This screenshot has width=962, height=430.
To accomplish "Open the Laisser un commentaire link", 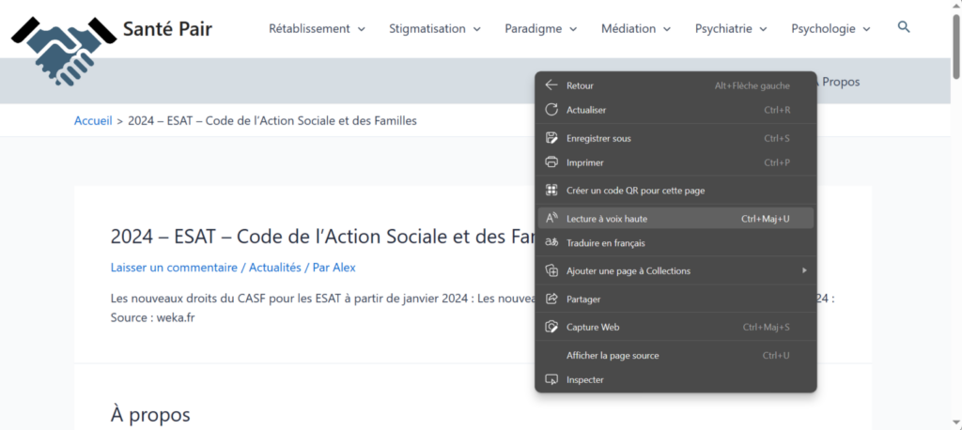I will click(174, 268).
